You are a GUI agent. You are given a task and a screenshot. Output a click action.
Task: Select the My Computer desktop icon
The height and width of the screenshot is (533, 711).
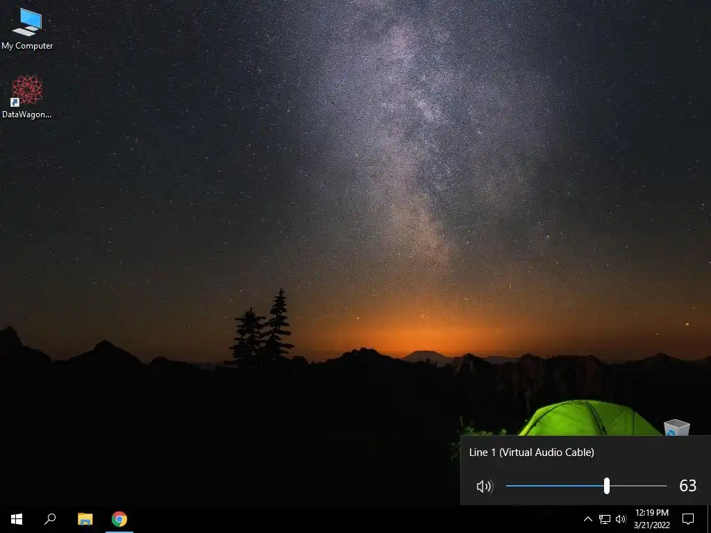[27, 28]
